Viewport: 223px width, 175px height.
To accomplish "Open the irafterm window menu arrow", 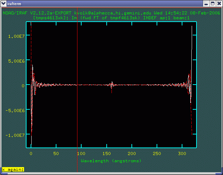I will (3, 3).
